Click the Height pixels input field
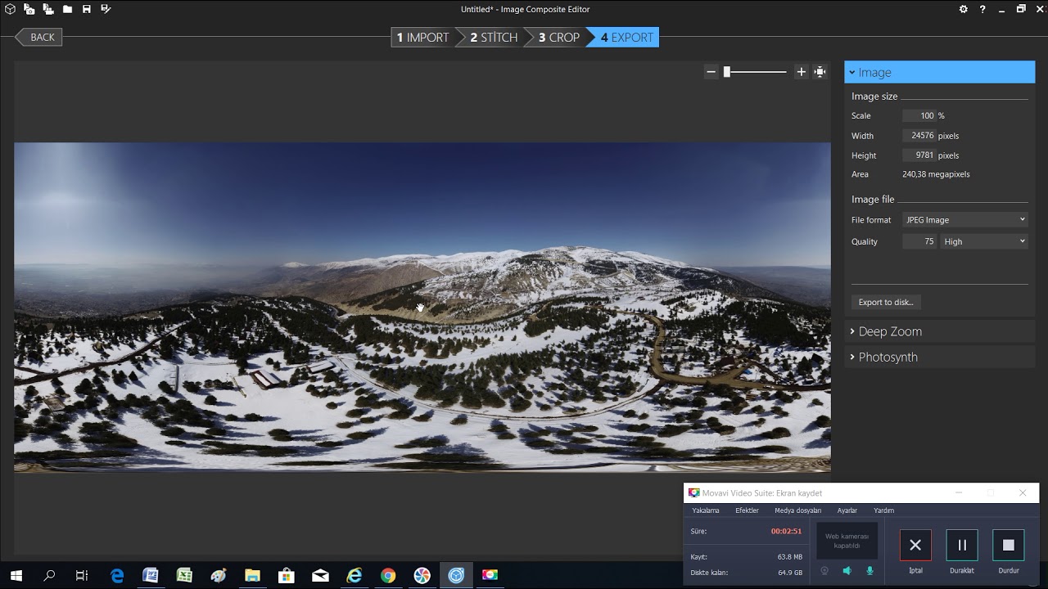 919,155
